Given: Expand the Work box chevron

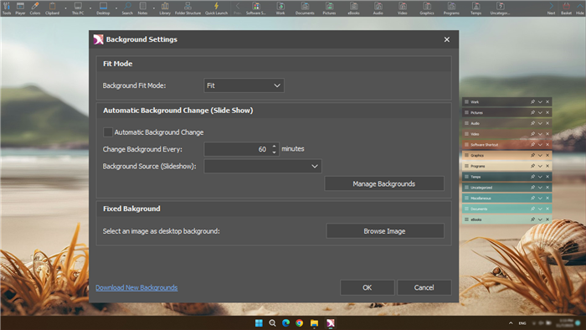Looking at the screenshot, I should point(540,101).
